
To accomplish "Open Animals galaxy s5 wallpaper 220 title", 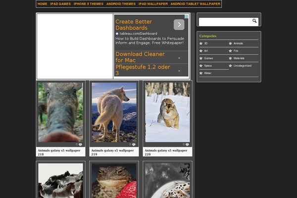I will pyautogui.click(x=166, y=152).
